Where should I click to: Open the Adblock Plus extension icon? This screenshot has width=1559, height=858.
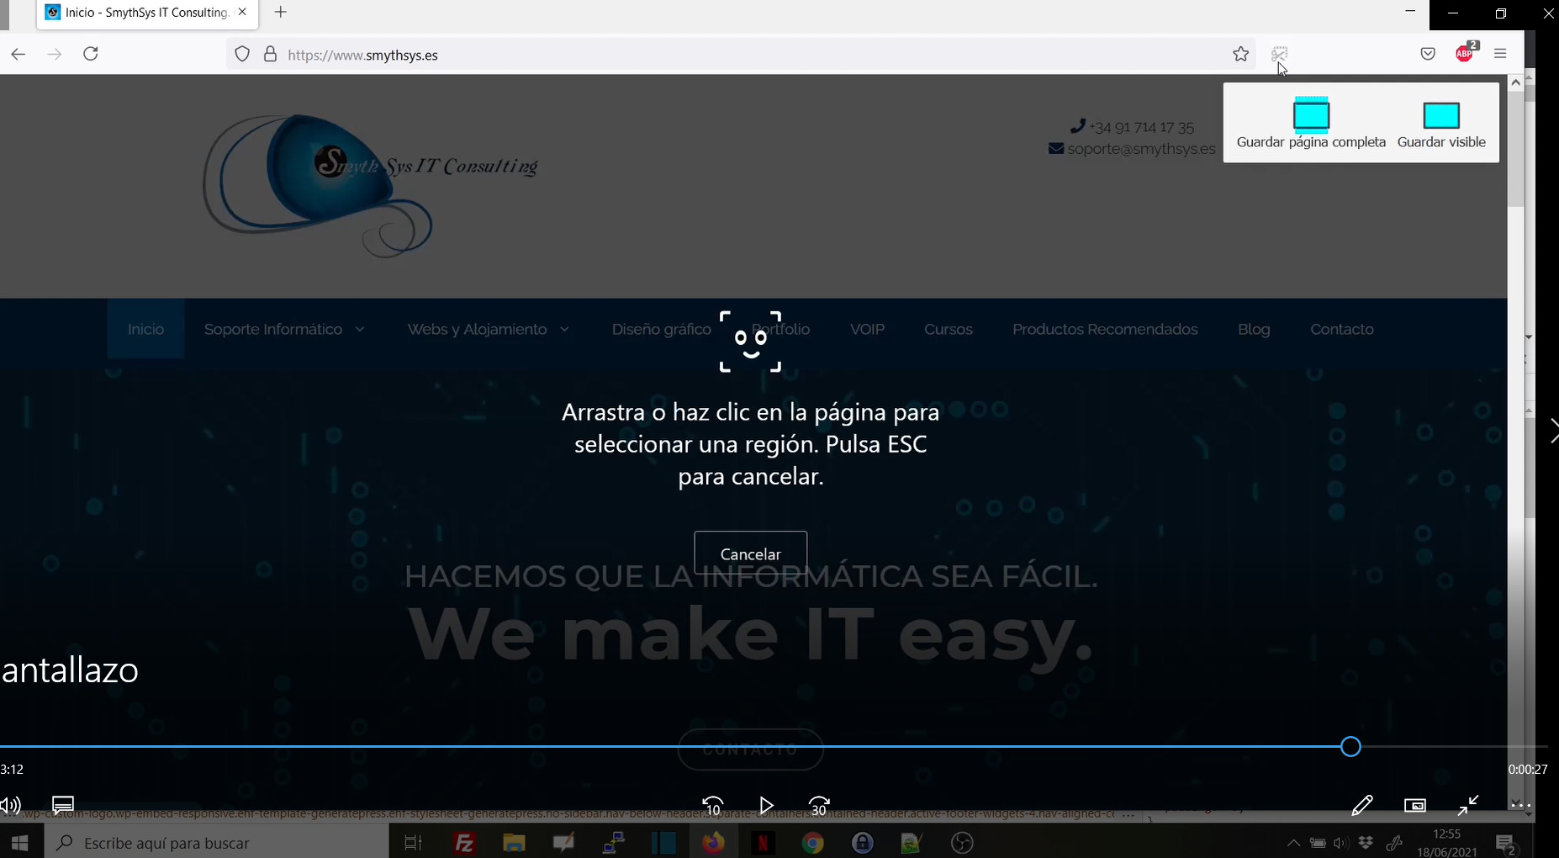1465,54
